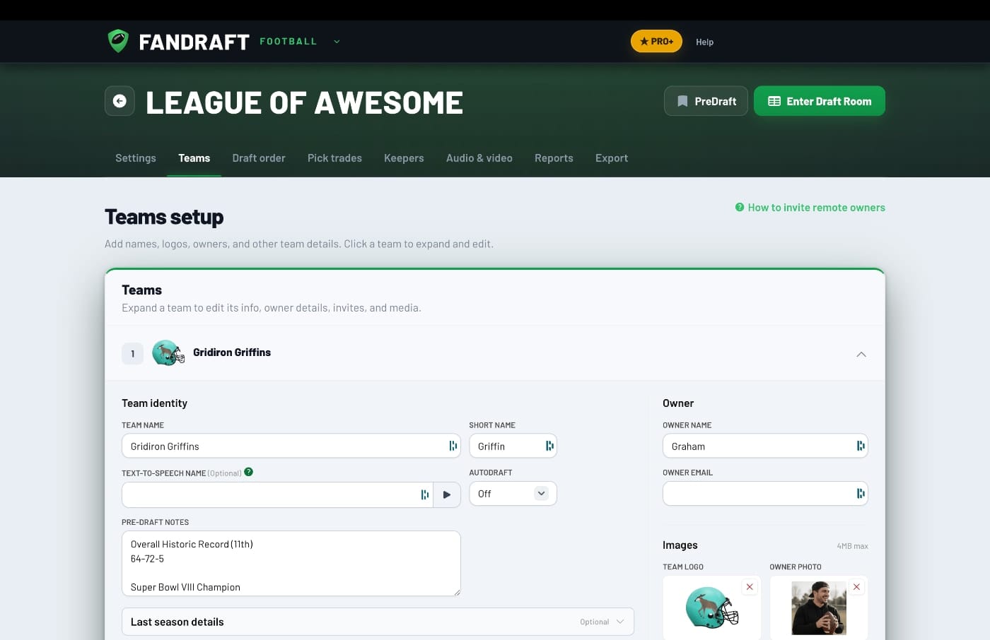This screenshot has width=990, height=640.
Task: Click the icon inside Team Name field
Action: click(453, 446)
